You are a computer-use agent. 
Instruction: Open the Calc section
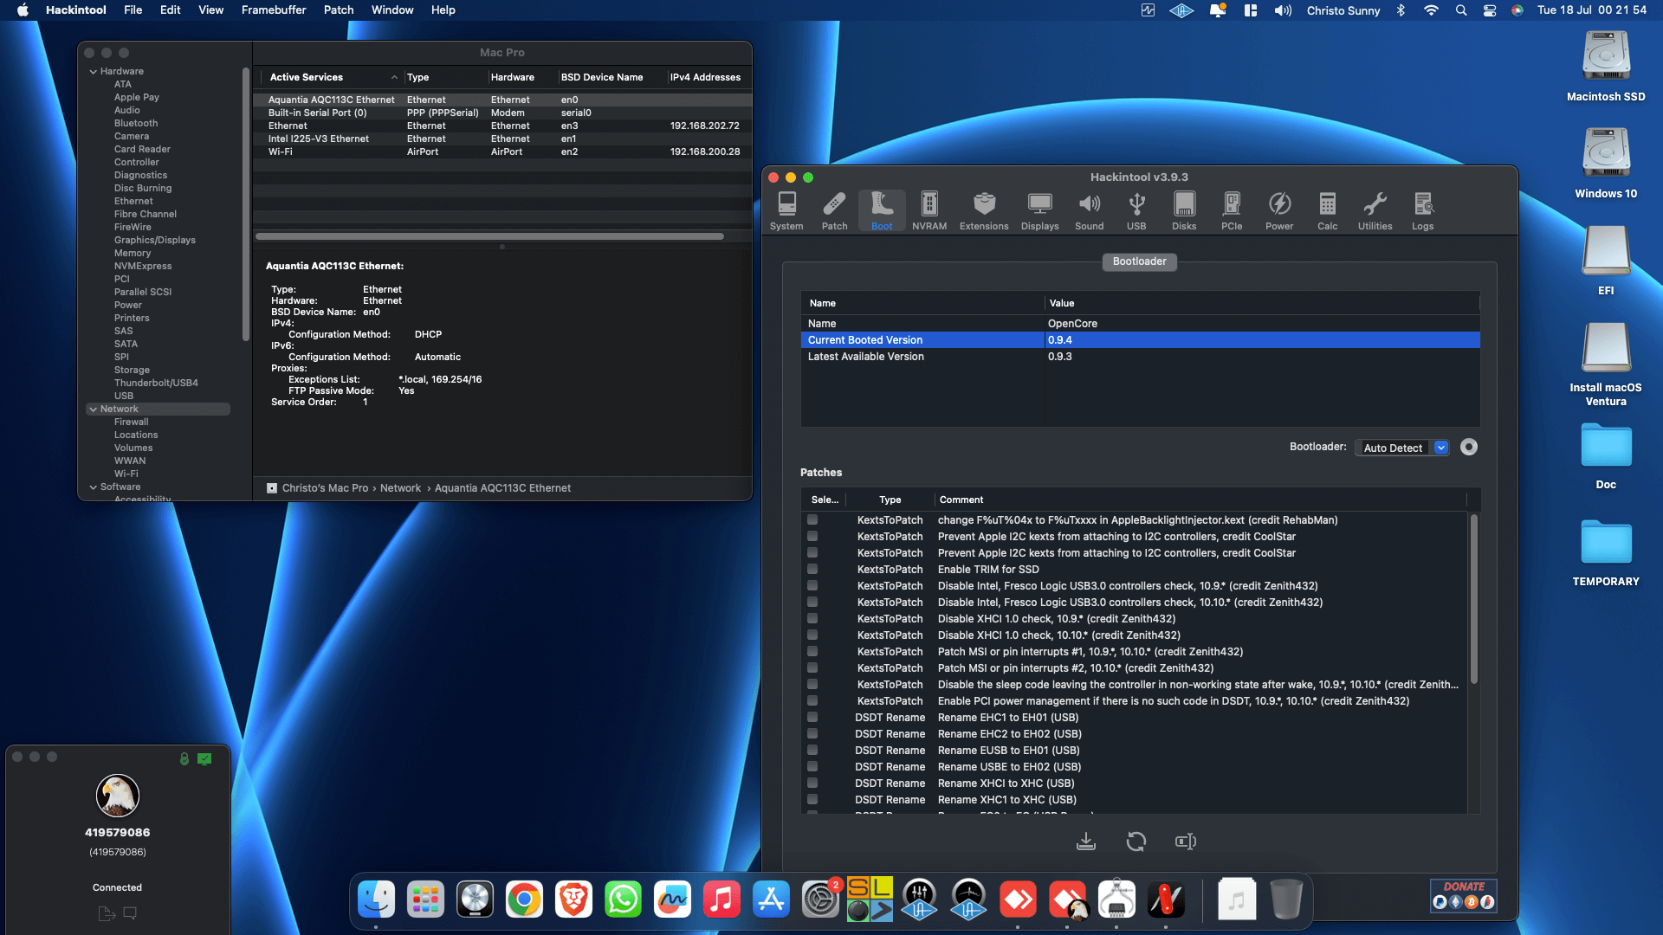(x=1327, y=211)
